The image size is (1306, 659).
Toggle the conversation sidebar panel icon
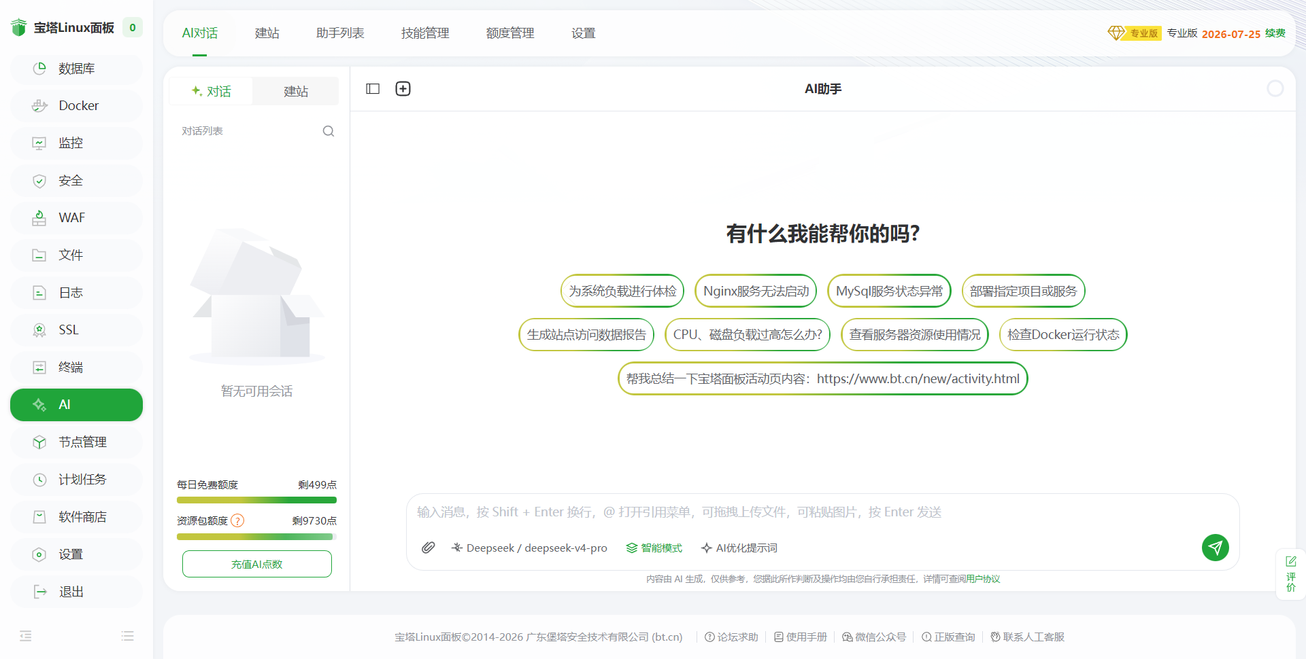click(373, 89)
